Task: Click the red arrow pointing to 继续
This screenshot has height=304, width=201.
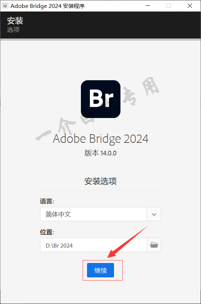Action: coord(128,242)
